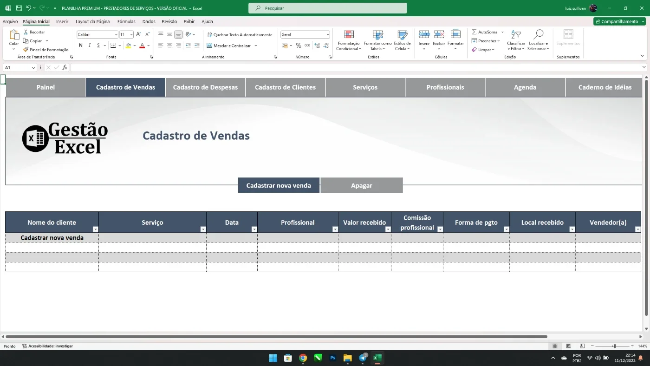Image resolution: width=650 pixels, height=366 pixels.
Task: Open filter dropdown on Nome do cliente column
Action: pos(95,229)
